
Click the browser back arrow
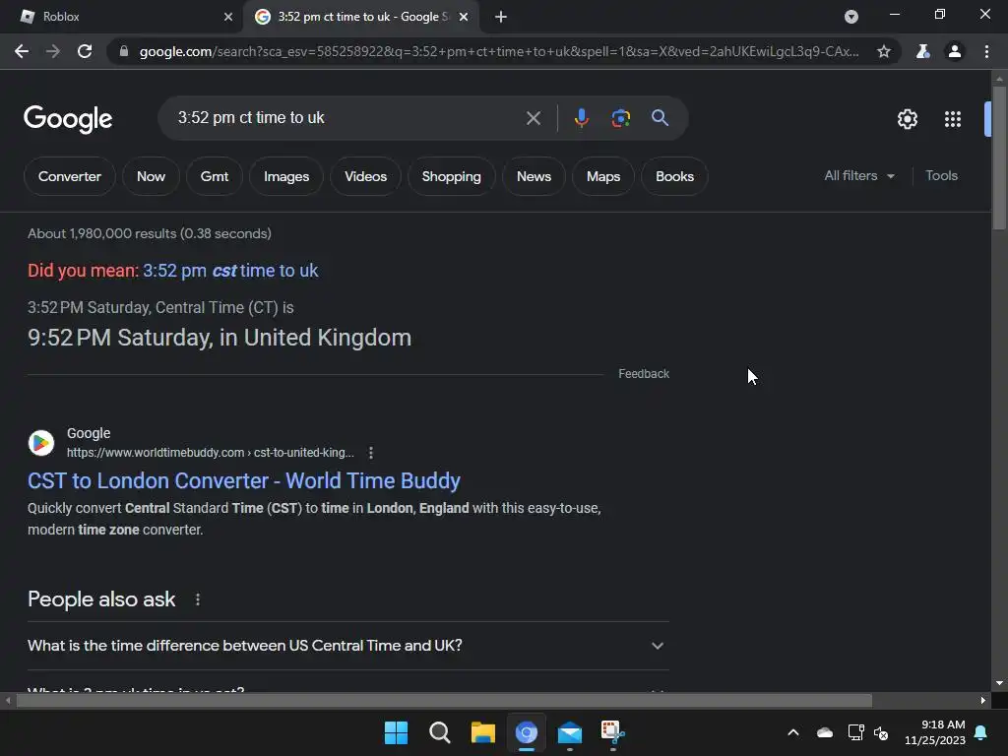coord(22,51)
